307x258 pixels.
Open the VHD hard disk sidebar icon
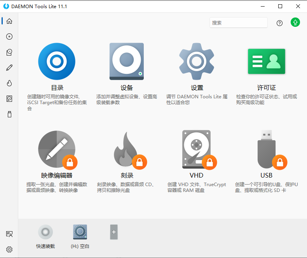(x=9, y=99)
